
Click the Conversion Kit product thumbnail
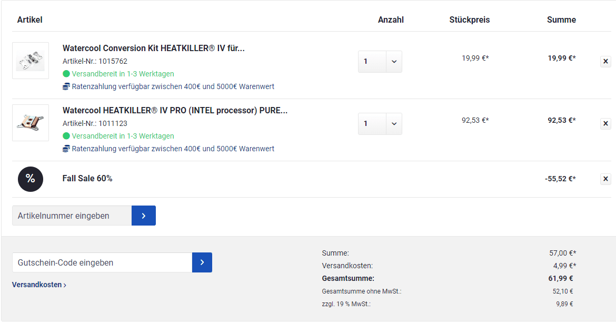point(31,61)
